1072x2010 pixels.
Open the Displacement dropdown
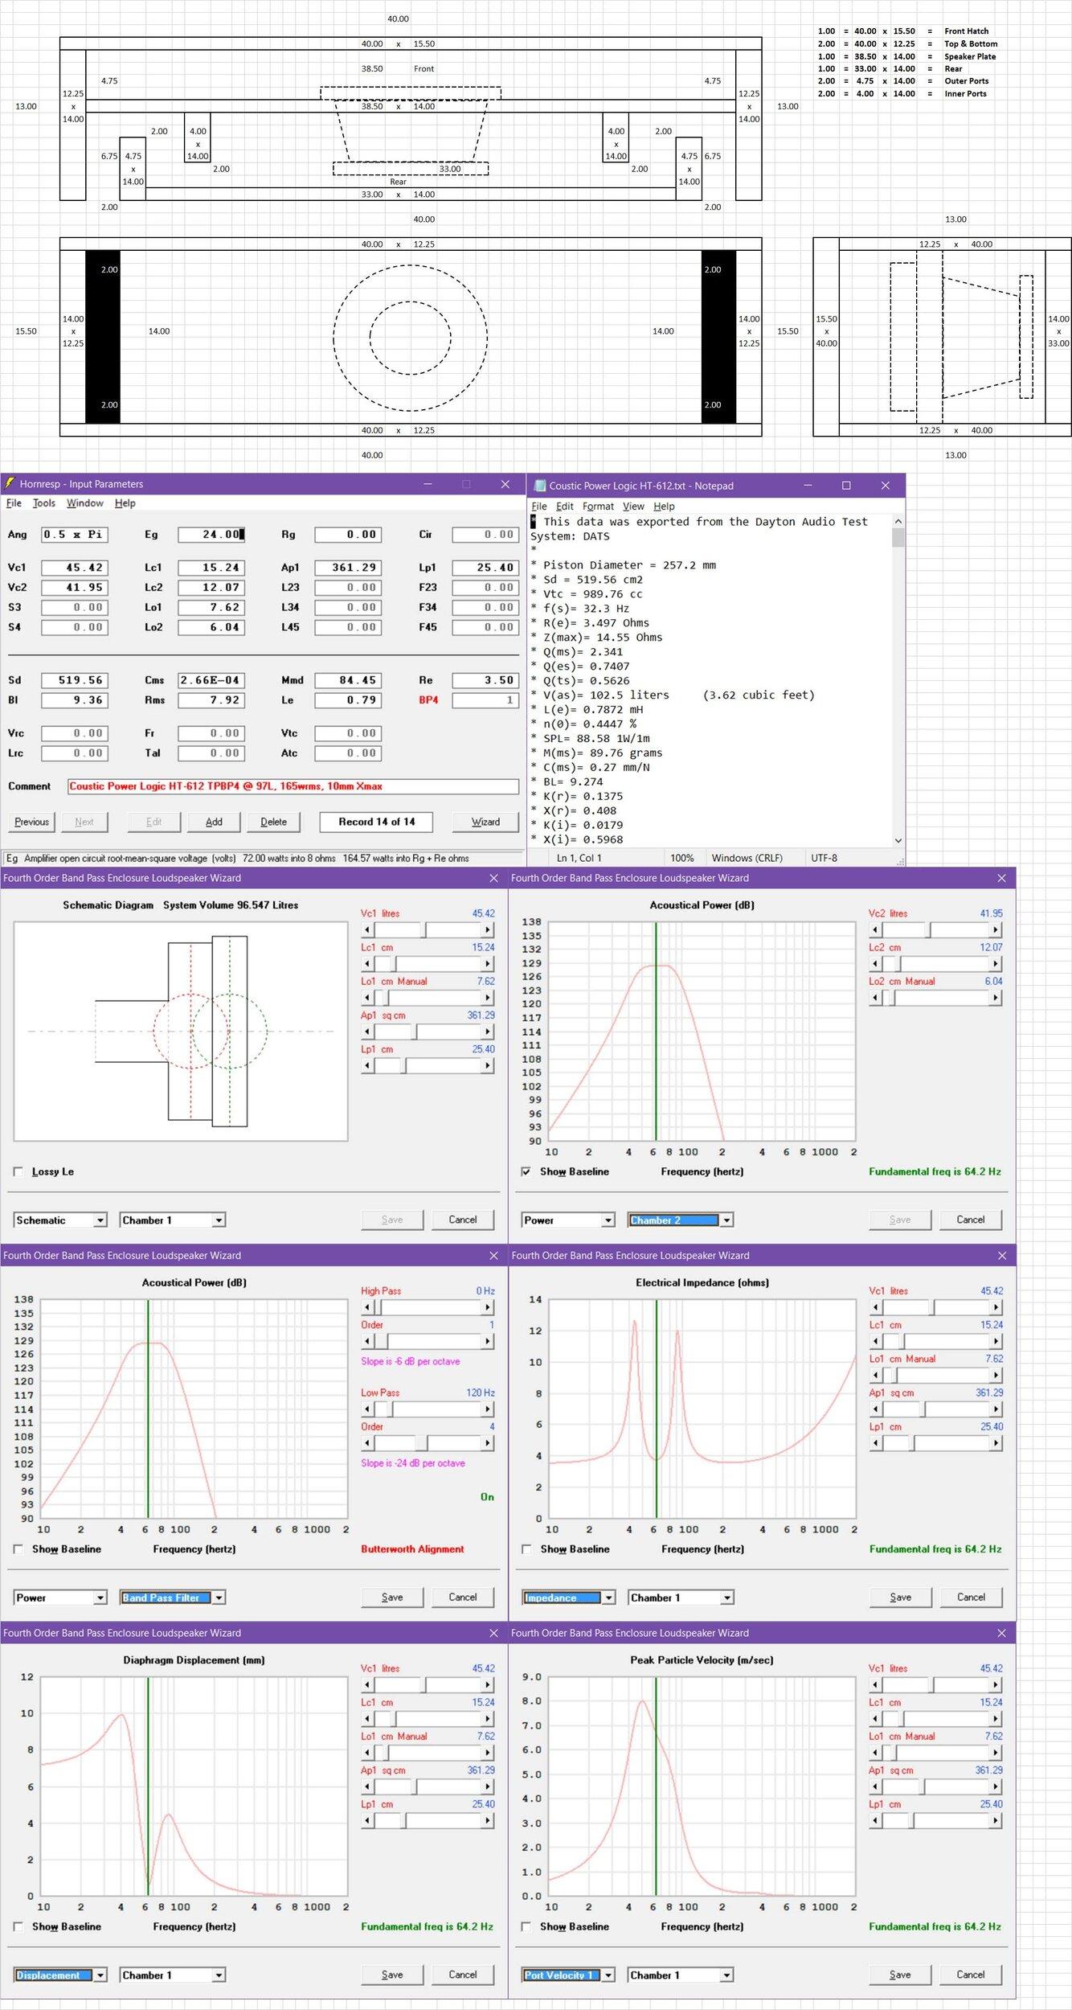100,1975
